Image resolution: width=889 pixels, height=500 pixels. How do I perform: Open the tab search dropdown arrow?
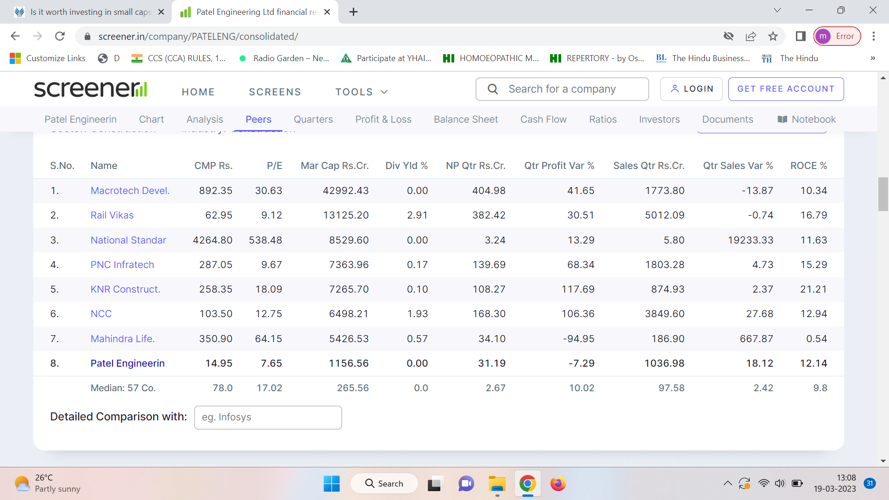[777, 10]
